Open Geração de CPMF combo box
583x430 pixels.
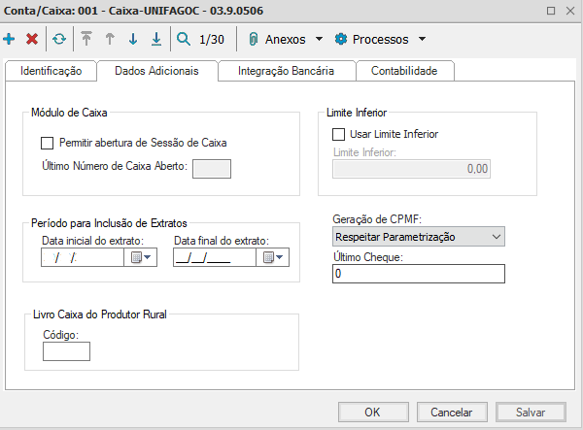tap(418, 236)
